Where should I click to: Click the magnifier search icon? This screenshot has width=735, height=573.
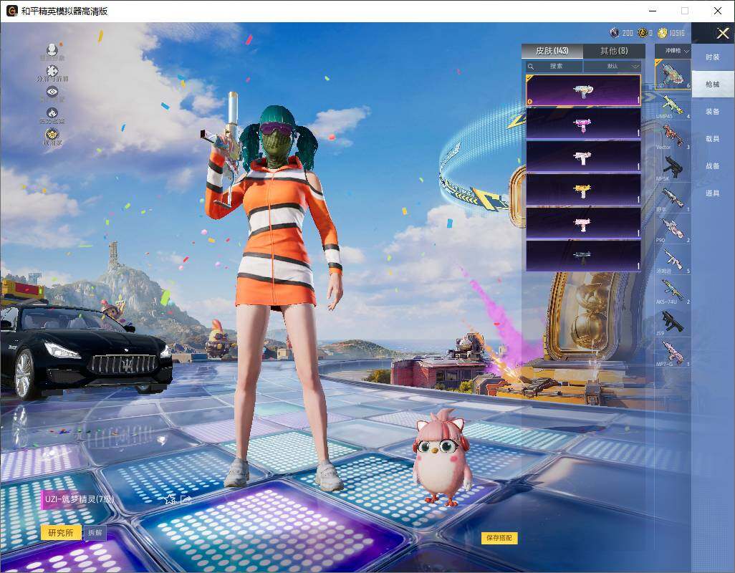point(531,67)
